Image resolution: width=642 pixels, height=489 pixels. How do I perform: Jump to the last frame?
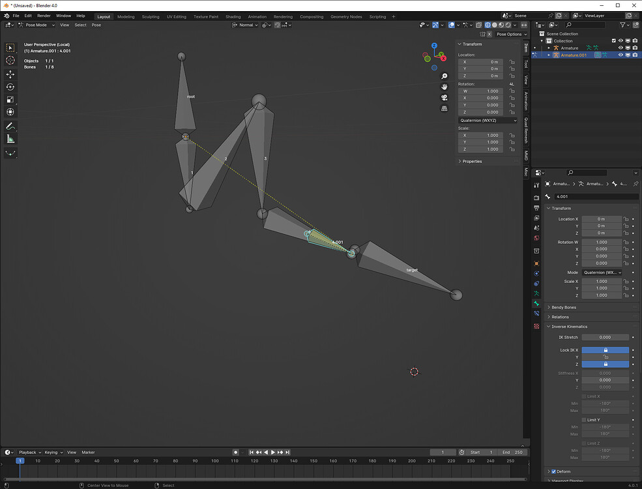click(x=287, y=452)
